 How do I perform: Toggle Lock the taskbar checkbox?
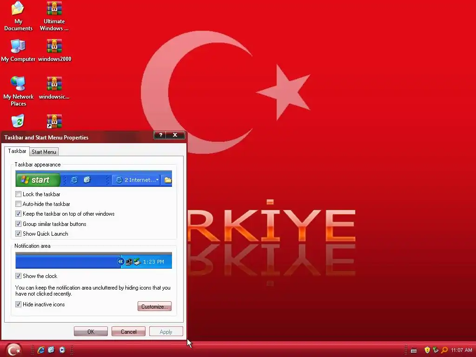pos(18,194)
